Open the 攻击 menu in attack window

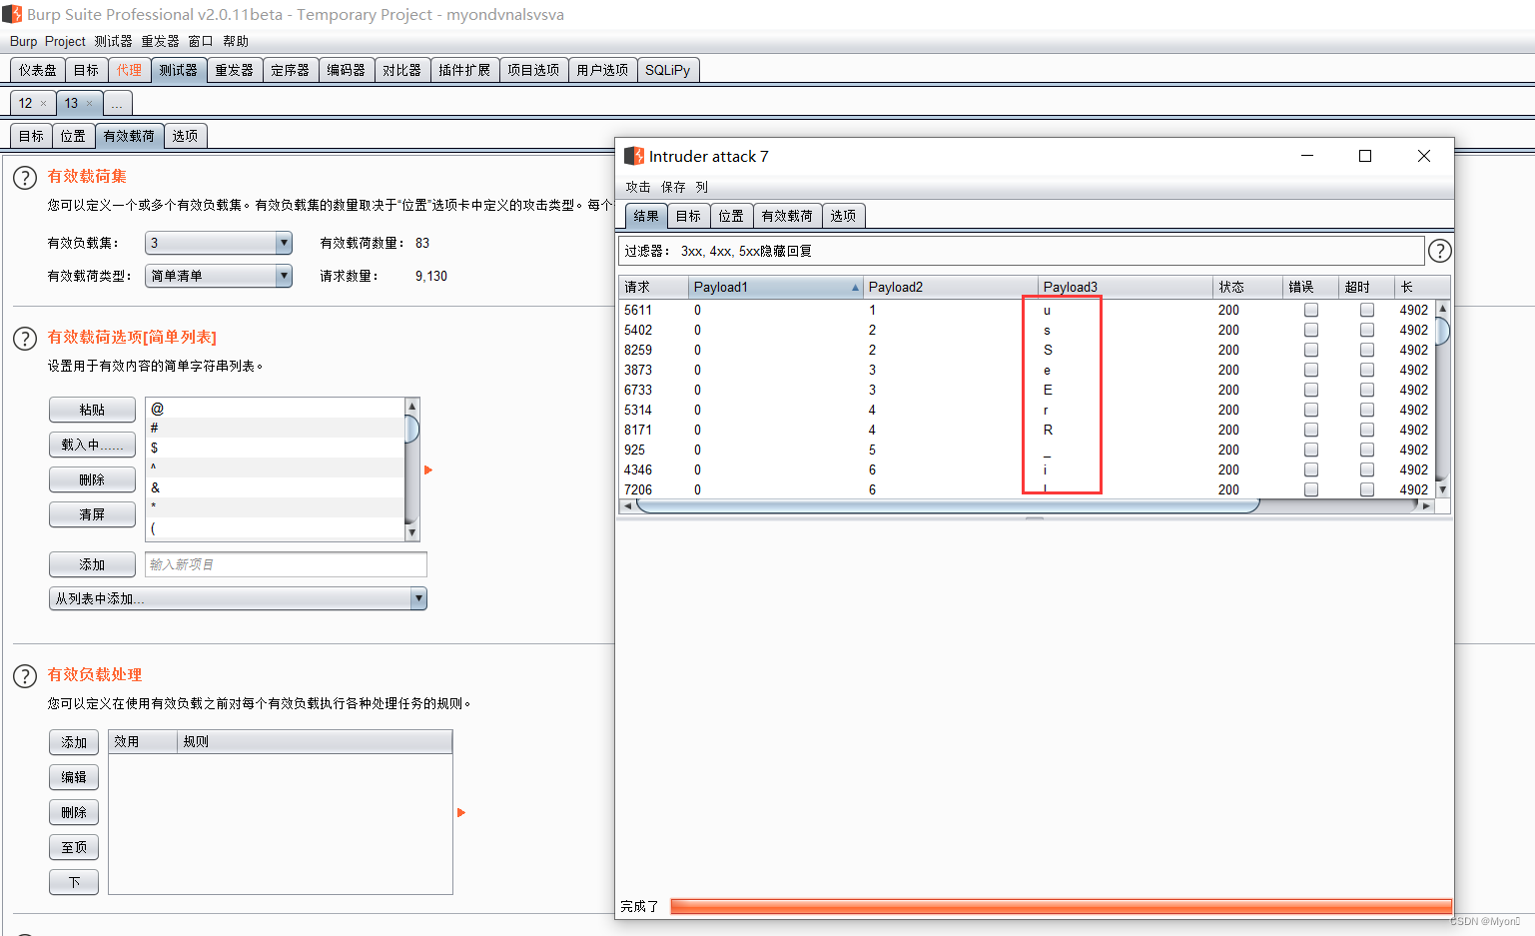pos(638,187)
